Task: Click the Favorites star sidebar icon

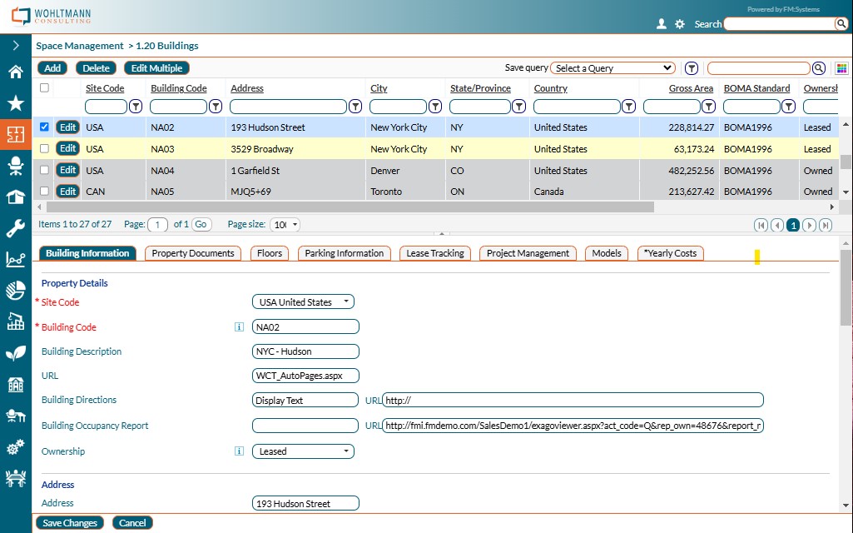Action: coord(15,103)
